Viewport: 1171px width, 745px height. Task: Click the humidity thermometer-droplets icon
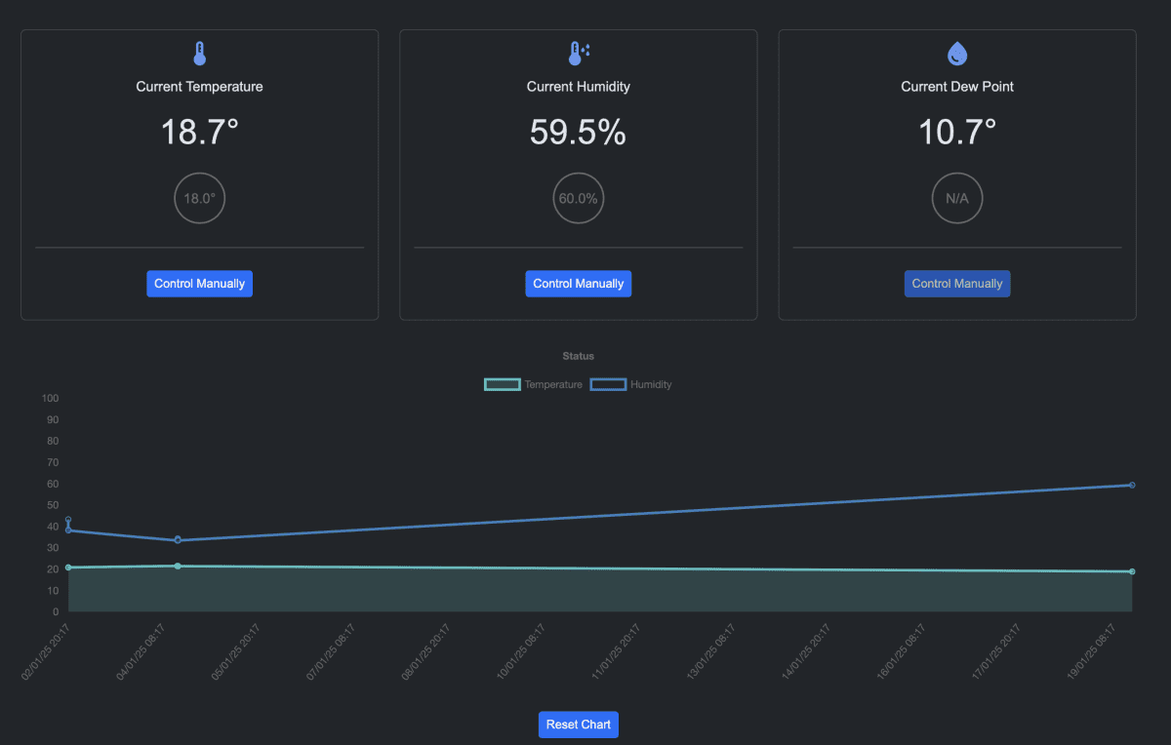(x=579, y=54)
